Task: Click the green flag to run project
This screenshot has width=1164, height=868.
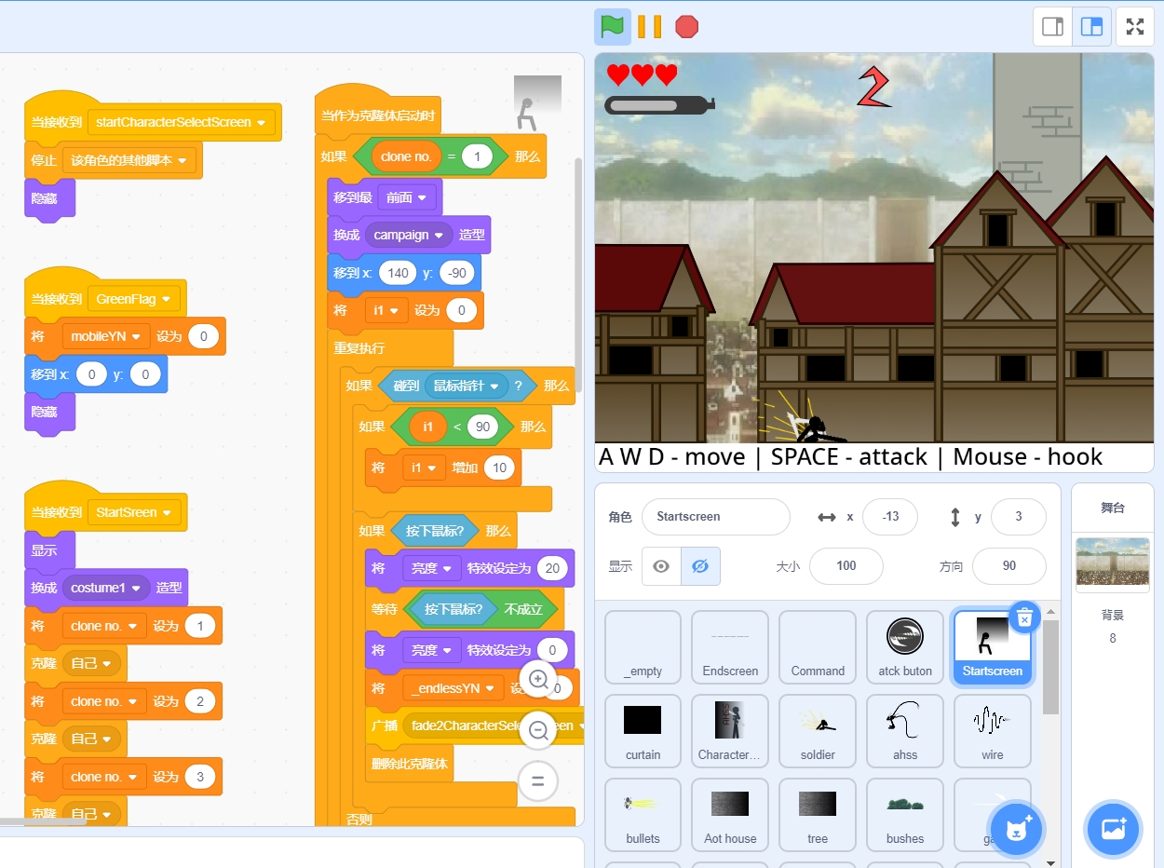Action: coord(612,27)
